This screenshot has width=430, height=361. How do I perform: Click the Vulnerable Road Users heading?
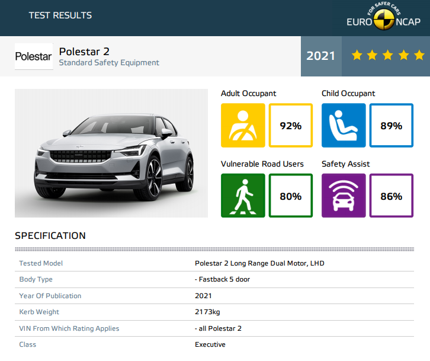[262, 164]
